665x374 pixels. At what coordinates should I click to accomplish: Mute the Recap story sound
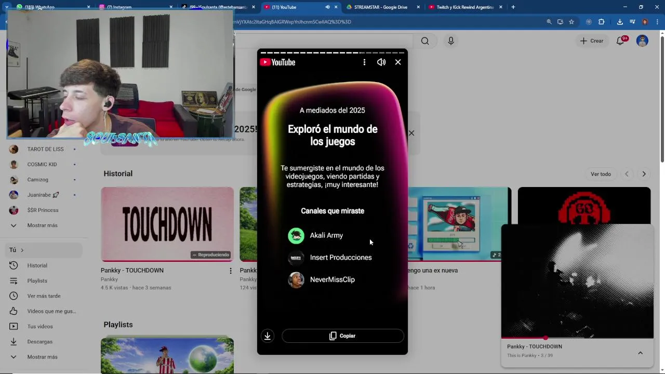(381, 62)
